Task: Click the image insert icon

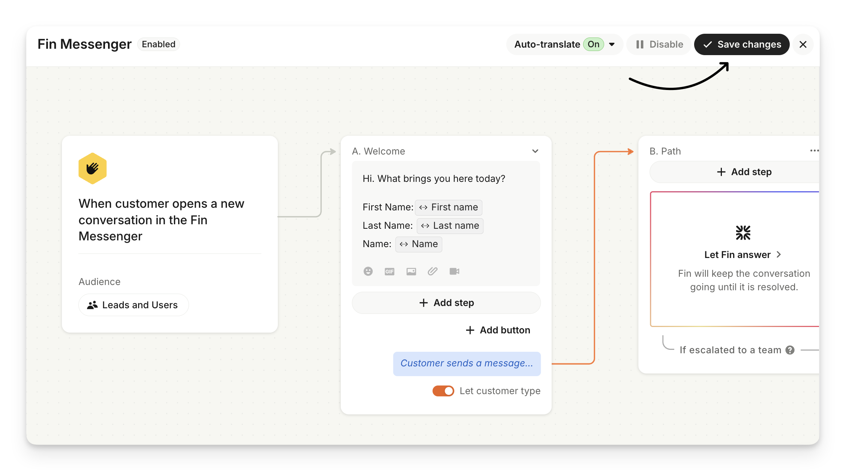Action: pyautogui.click(x=411, y=271)
